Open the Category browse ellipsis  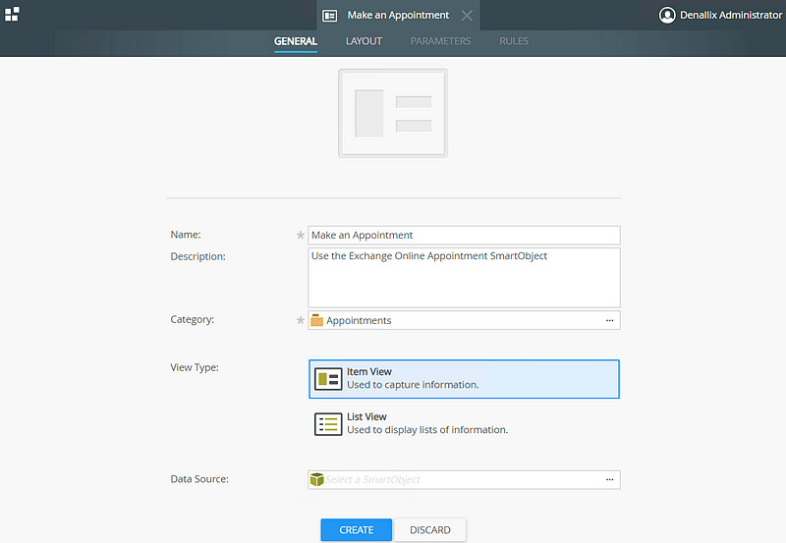609,320
